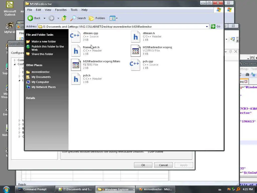Go up one folder level icon
This screenshot has height=193, width=257.
point(64,18)
